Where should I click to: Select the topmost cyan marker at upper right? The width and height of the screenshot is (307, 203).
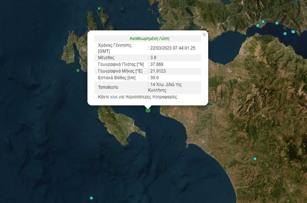(263, 22)
